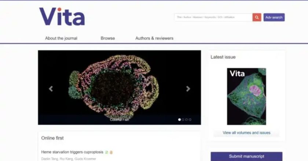The height and width of the screenshot is (161, 308).
Task: Expand the Browse menu
Action: [108, 38]
